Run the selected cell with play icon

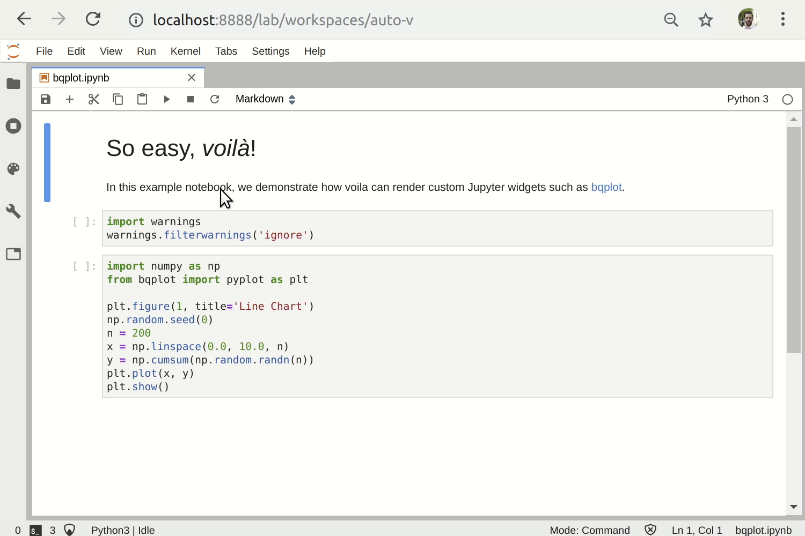(166, 99)
